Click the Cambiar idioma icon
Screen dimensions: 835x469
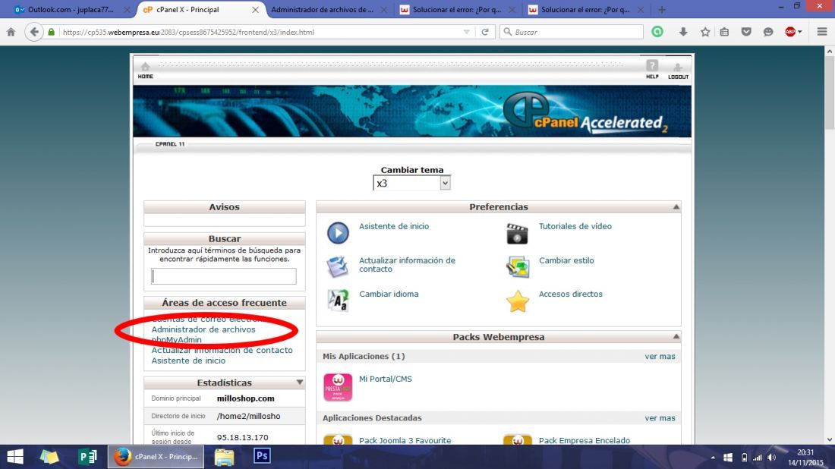point(338,301)
